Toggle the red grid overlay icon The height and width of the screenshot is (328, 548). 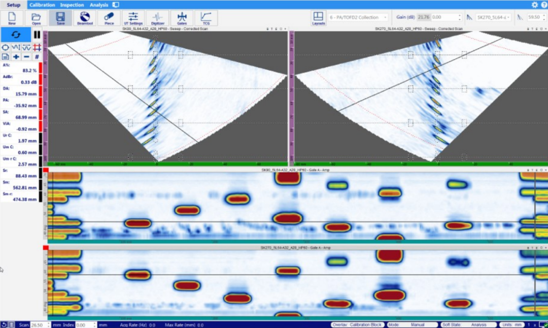coord(37,47)
